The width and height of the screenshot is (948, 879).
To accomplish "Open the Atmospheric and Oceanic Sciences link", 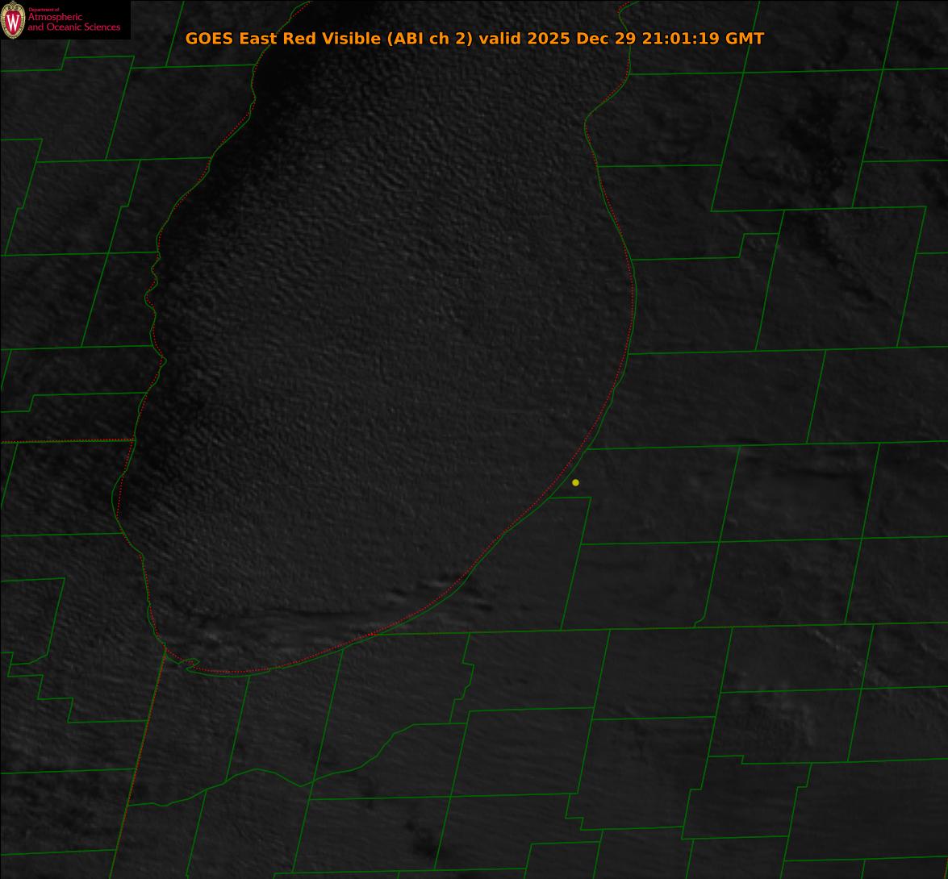I will [73, 23].
